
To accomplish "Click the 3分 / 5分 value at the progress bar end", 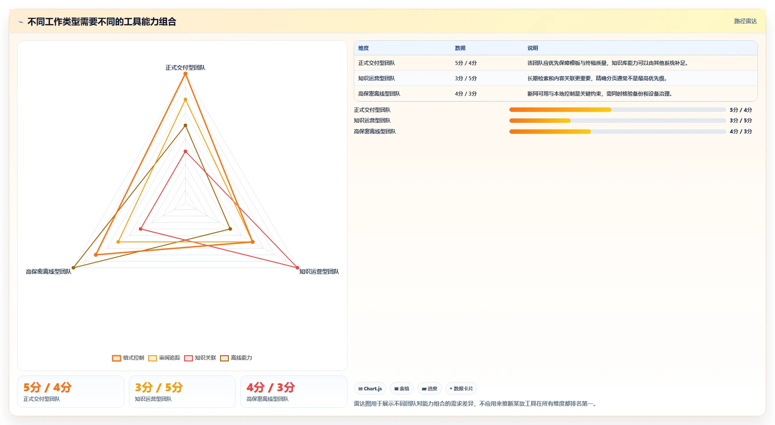I will [741, 121].
